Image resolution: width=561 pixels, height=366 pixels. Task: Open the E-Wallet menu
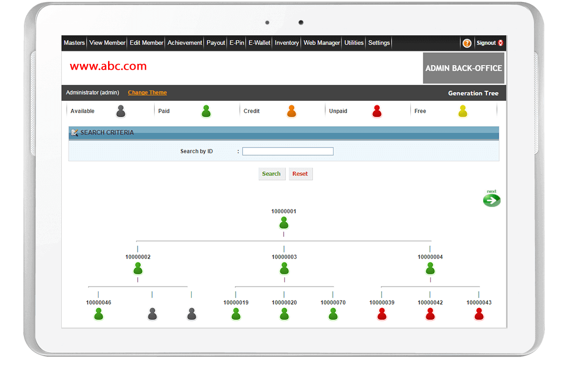(x=259, y=43)
